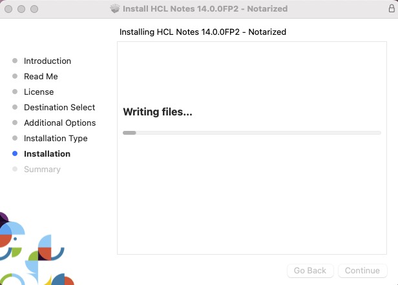The image size is (398, 285).
Task: Select the Read Me step label
Action: [x=41, y=77]
